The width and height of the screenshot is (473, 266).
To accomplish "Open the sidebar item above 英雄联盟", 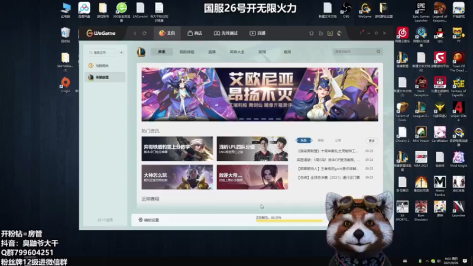I will click(x=105, y=66).
